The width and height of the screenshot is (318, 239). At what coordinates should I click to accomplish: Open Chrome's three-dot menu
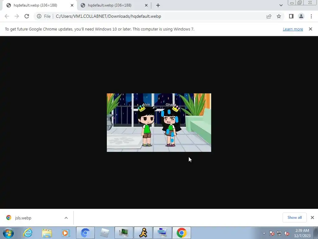point(311,16)
